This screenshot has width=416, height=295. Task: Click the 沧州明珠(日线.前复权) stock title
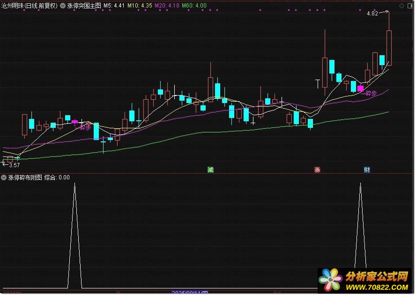(x=30, y=6)
